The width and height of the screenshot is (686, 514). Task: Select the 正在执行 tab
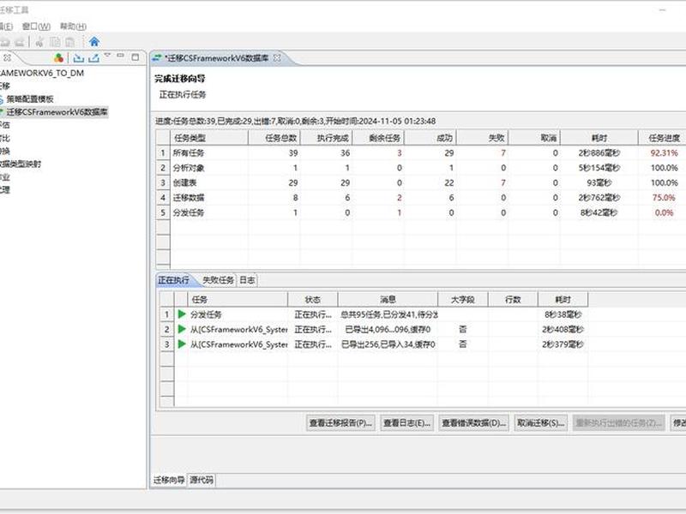174,280
